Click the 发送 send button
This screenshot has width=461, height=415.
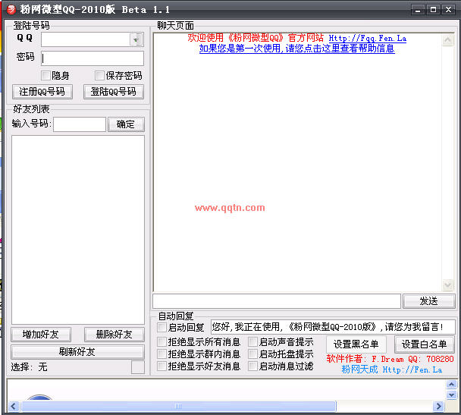[429, 301]
